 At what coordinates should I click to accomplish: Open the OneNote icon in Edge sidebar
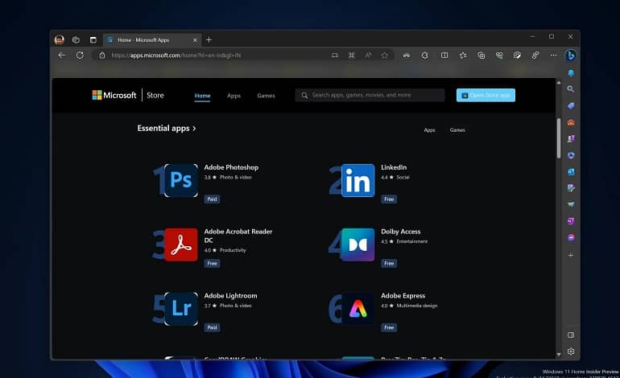point(571,221)
